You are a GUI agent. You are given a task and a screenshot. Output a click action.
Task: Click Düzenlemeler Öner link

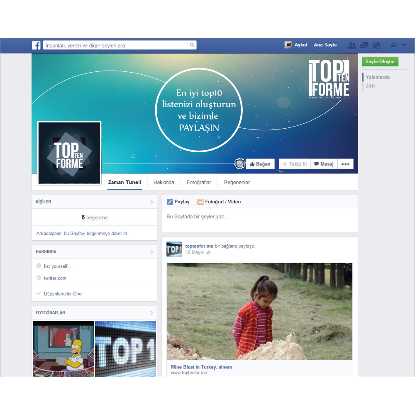pos(63,293)
